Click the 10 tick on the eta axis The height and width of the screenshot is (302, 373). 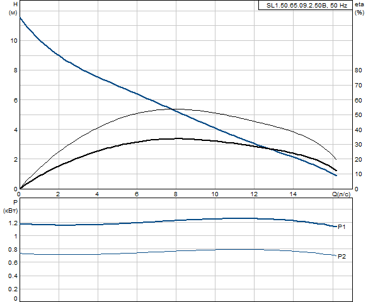358,174
